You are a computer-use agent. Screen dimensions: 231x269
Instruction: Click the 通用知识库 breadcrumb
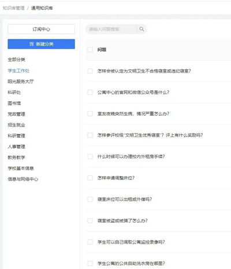coord(42,8)
